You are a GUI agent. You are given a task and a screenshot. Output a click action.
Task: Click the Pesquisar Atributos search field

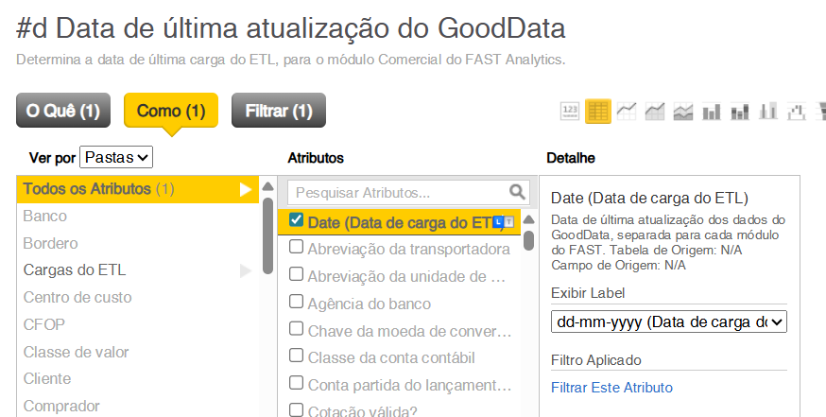point(397,192)
